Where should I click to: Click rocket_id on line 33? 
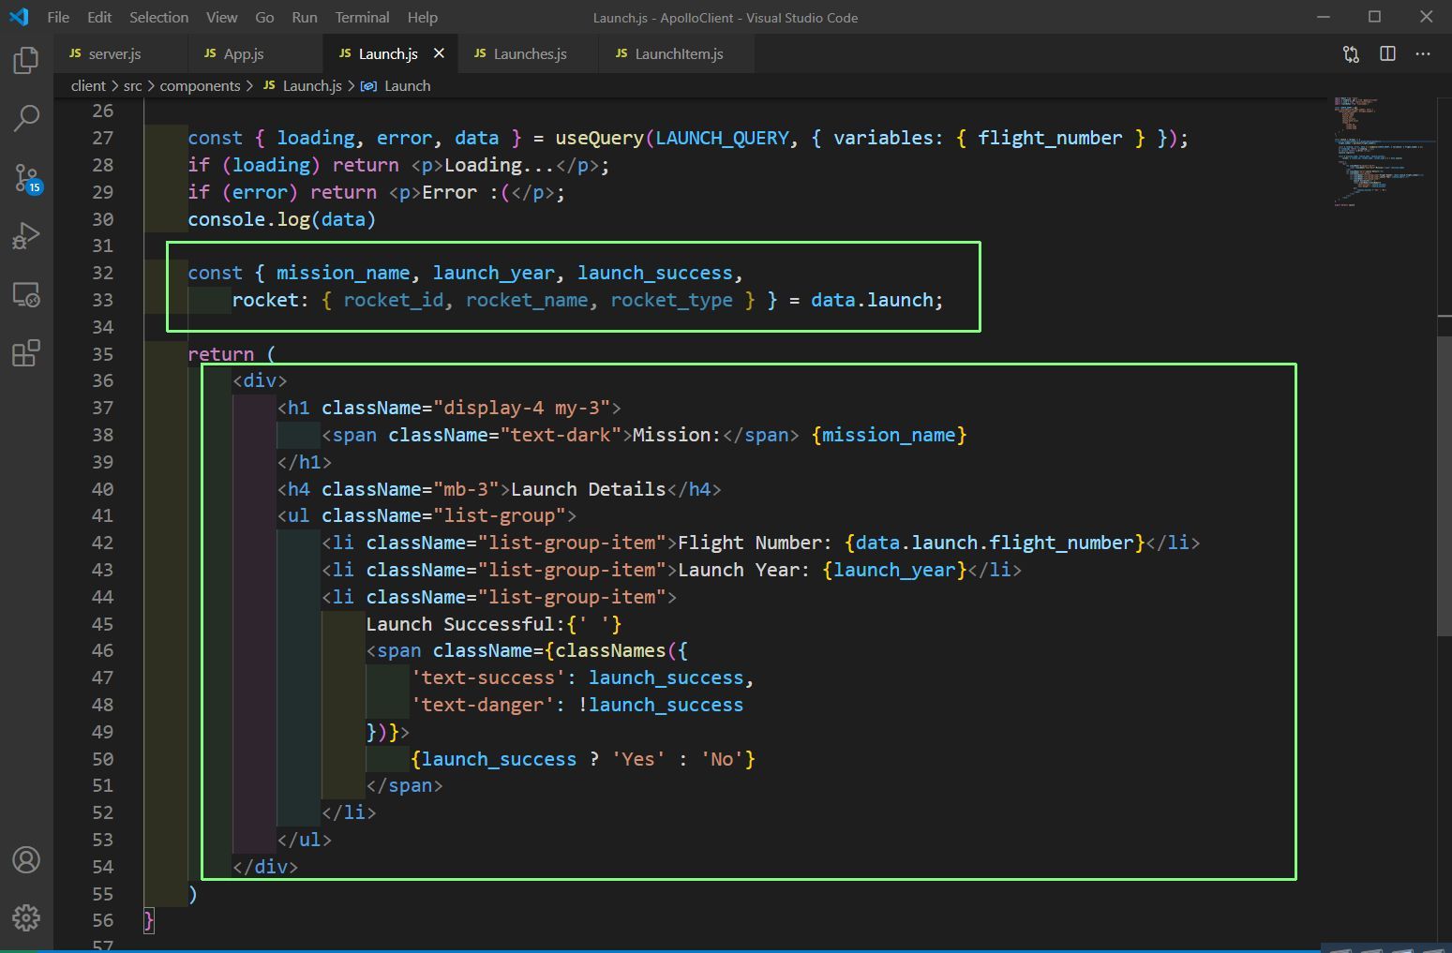click(x=393, y=300)
